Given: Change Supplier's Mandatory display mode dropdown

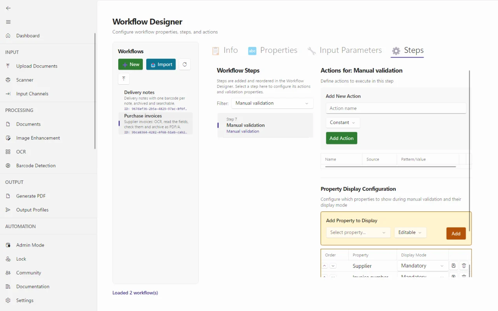Looking at the screenshot, I should pyautogui.click(x=423, y=266).
